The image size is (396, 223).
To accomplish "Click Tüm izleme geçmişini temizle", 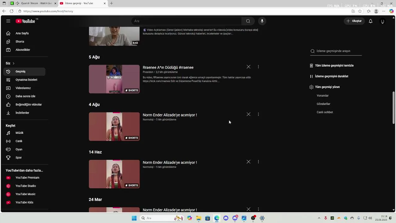I will 332,66.
